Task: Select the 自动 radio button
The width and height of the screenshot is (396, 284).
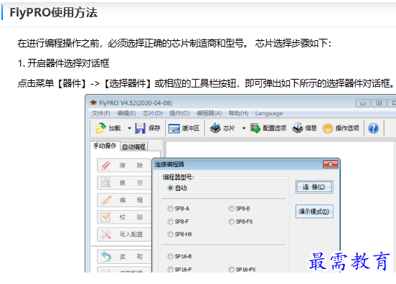Action: coord(170,188)
